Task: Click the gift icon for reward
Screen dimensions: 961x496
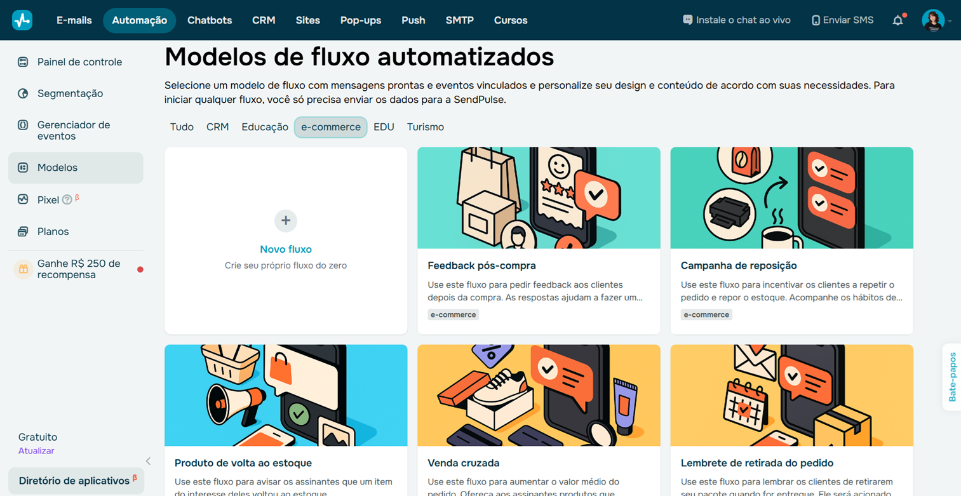Action: (23, 269)
